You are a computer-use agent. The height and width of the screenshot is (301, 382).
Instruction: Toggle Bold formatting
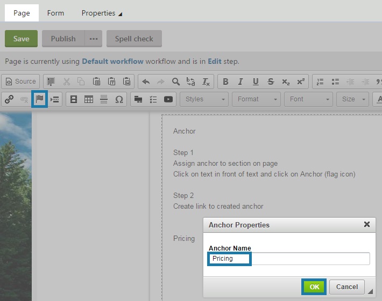(225, 82)
